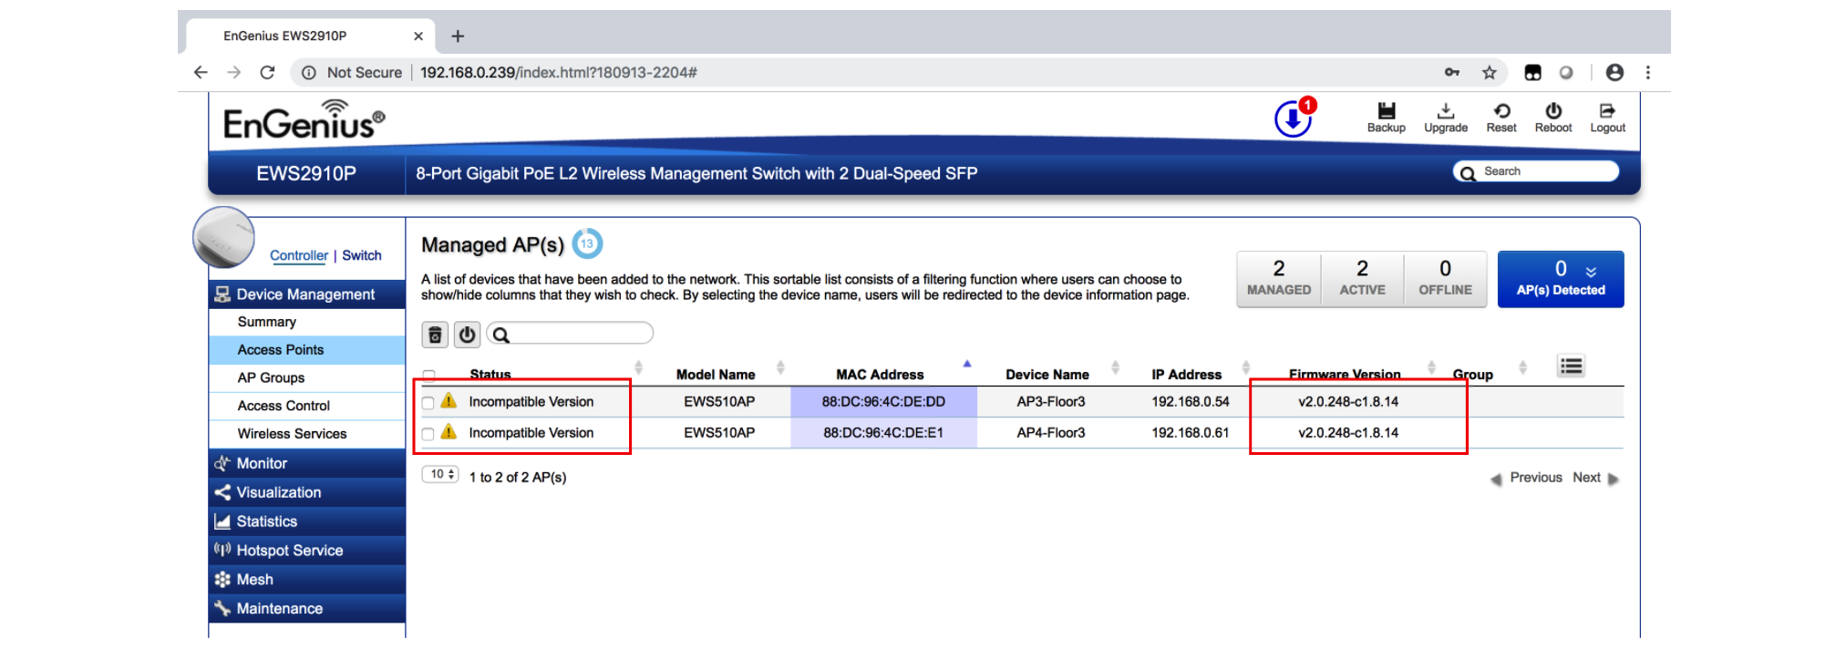Click warning icon for AP3-Floor3 row
The image size is (1836, 660).
(x=449, y=400)
